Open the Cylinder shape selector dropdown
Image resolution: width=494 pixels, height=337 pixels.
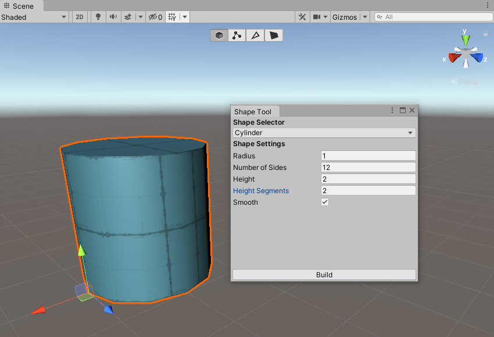tap(324, 133)
